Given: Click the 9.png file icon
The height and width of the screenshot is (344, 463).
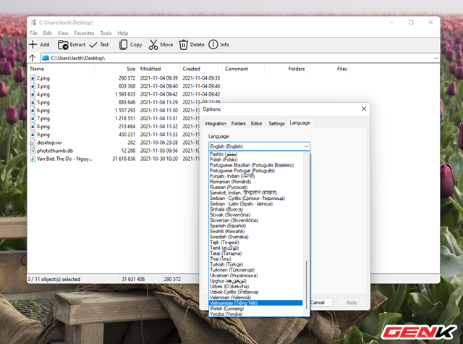Looking at the screenshot, I should (33, 135).
